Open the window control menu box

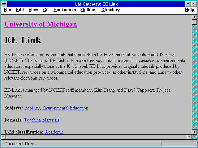pos(4,4)
